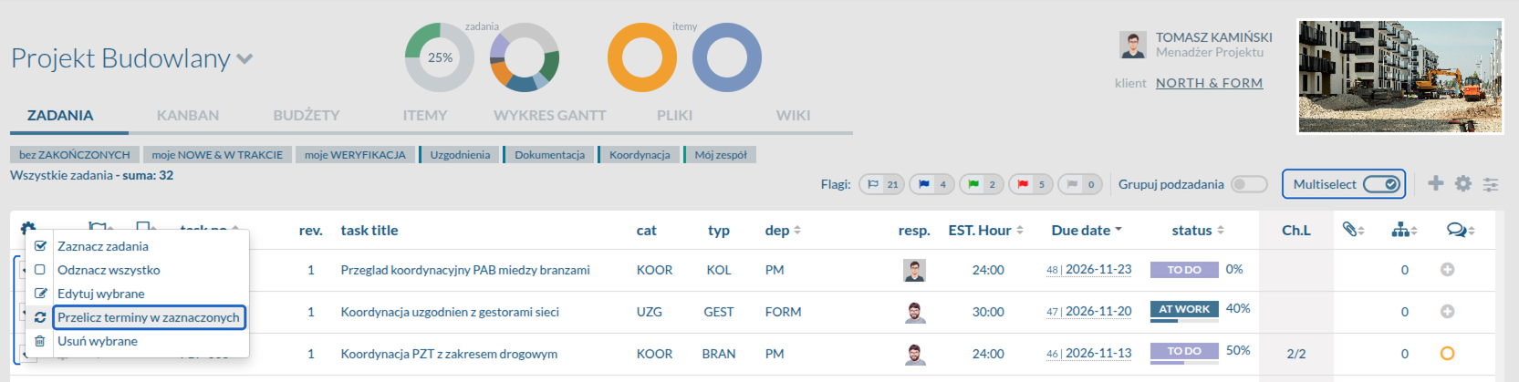
Task: Choose Odznacz wszystko from the menu
Action: tap(109, 270)
